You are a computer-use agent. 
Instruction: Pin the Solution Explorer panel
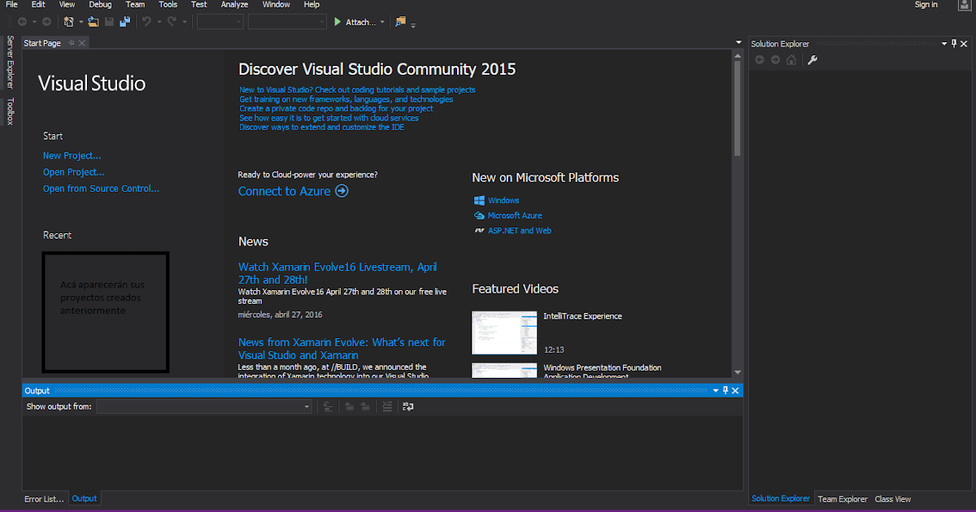coord(954,43)
